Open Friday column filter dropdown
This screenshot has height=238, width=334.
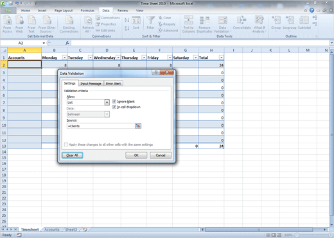[170, 58]
